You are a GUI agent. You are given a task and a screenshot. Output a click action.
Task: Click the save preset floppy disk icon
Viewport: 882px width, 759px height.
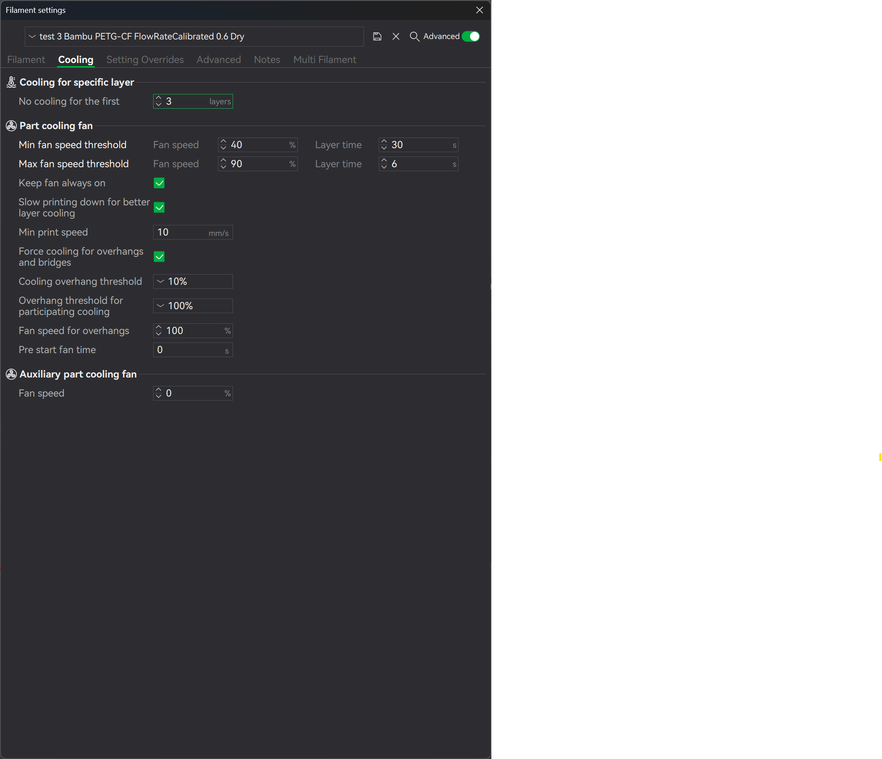pos(377,36)
